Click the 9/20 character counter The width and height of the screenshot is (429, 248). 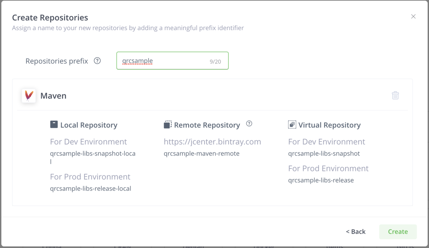(215, 62)
